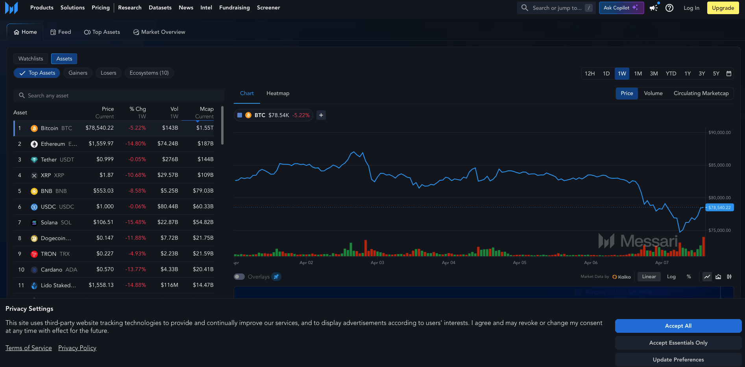Image resolution: width=745 pixels, height=367 pixels.
Task: Switch to line chart type
Action: tap(707, 277)
